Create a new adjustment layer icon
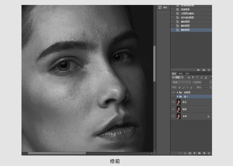233x166 pixels. click(194, 153)
